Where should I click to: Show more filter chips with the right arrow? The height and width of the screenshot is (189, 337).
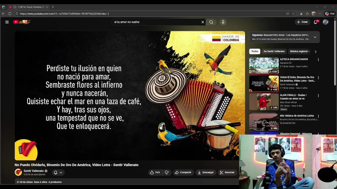point(315,52)
